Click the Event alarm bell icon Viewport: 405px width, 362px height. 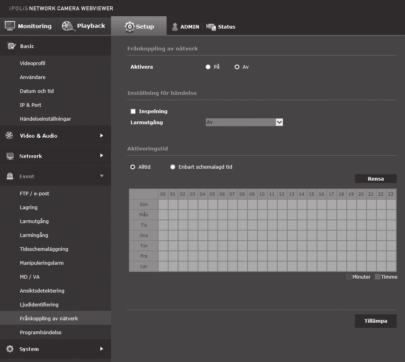10,176
